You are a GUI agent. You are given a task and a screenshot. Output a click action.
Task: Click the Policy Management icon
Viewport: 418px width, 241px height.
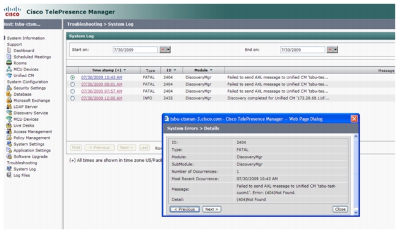click(9, 138)
